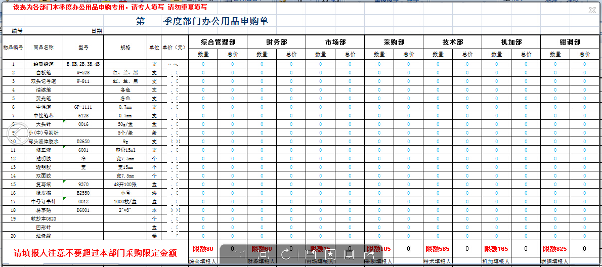The image size is (602, 267).
Task: Share the image using the arrow icon
Action: point(369,254)
